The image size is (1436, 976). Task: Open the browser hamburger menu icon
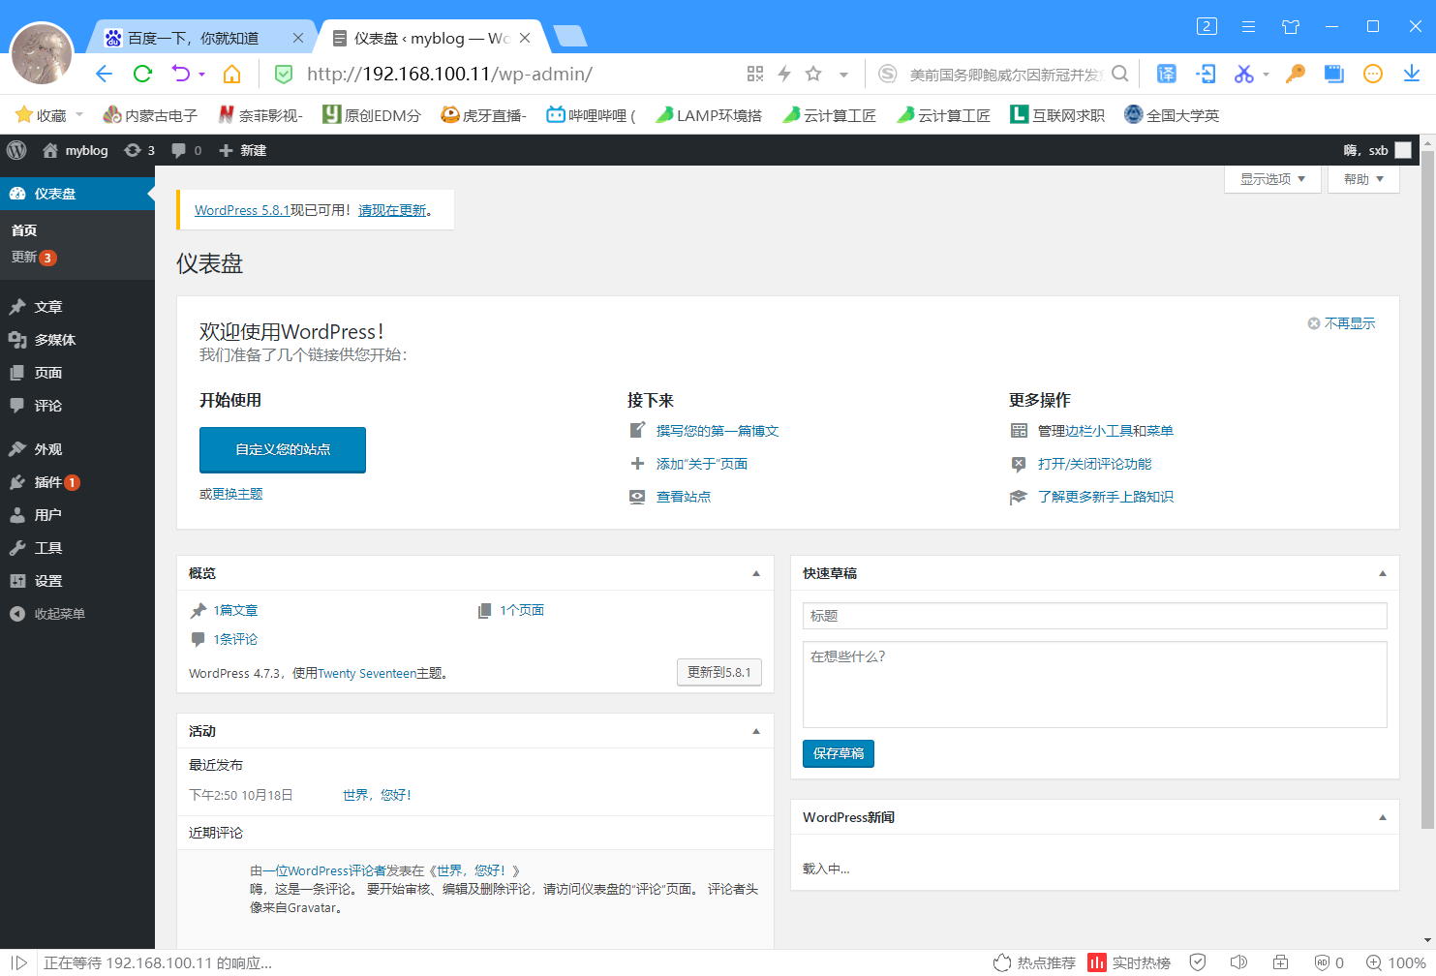coord(1248,26)
